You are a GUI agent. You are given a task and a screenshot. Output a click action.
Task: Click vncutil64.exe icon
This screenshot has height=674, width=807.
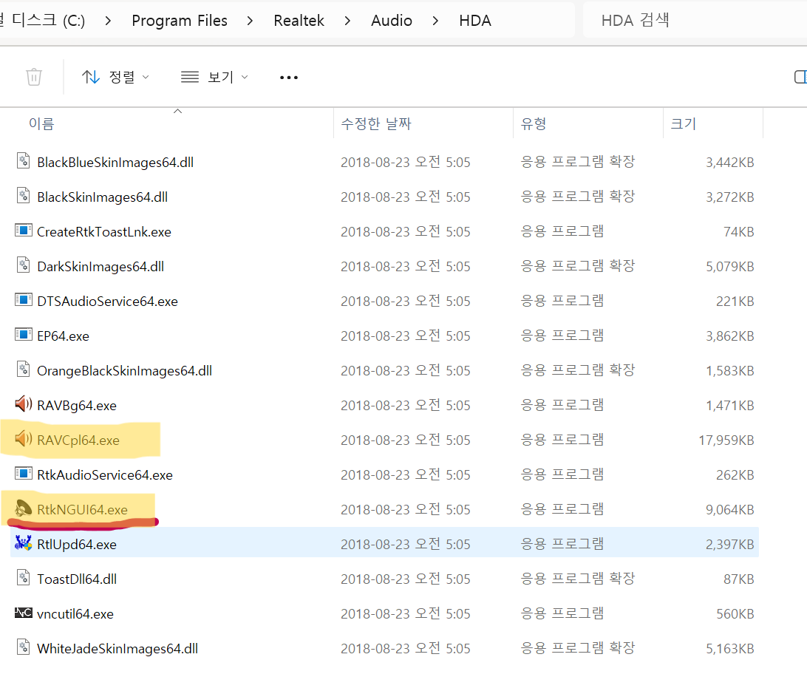click(23, 613)
